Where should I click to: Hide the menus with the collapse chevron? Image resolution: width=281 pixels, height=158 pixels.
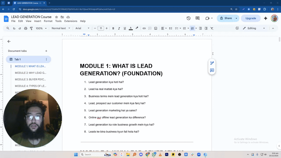273,28
